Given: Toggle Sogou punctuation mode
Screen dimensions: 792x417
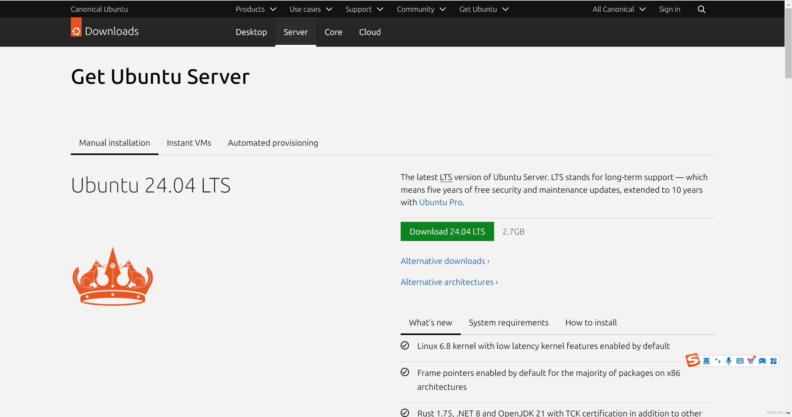Looking at the screenshot, I should (x=718, y=361).
